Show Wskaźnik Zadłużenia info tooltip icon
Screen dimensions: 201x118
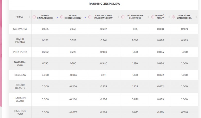(173, 17)
